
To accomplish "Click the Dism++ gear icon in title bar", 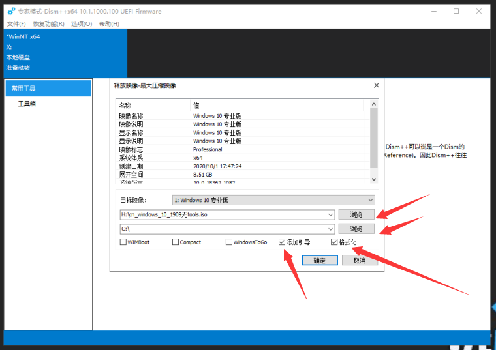I will coord(11,11).
